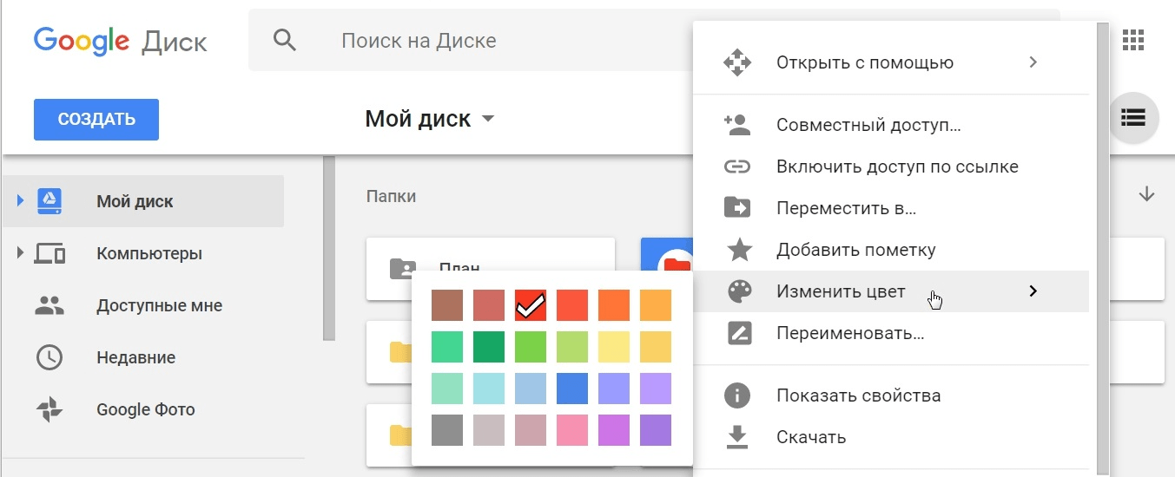
Task: Pick the dusty rose-mauve swatch
Action: (x=531, y=430)
